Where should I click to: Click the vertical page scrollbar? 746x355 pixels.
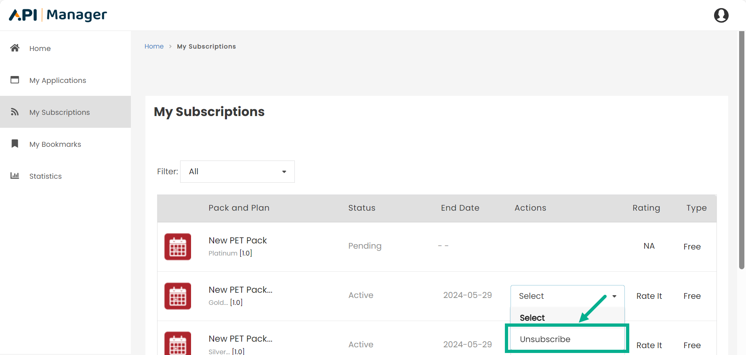click(742, 150)
